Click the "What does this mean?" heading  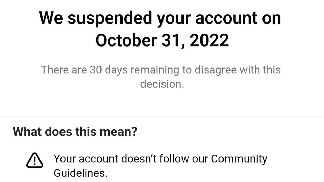pyautogui.click(x=75, y=131)
